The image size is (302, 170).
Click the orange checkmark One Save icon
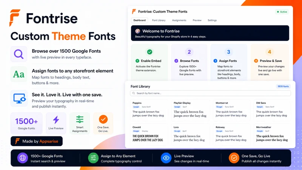pyautogui.click(x=103, y=119)
